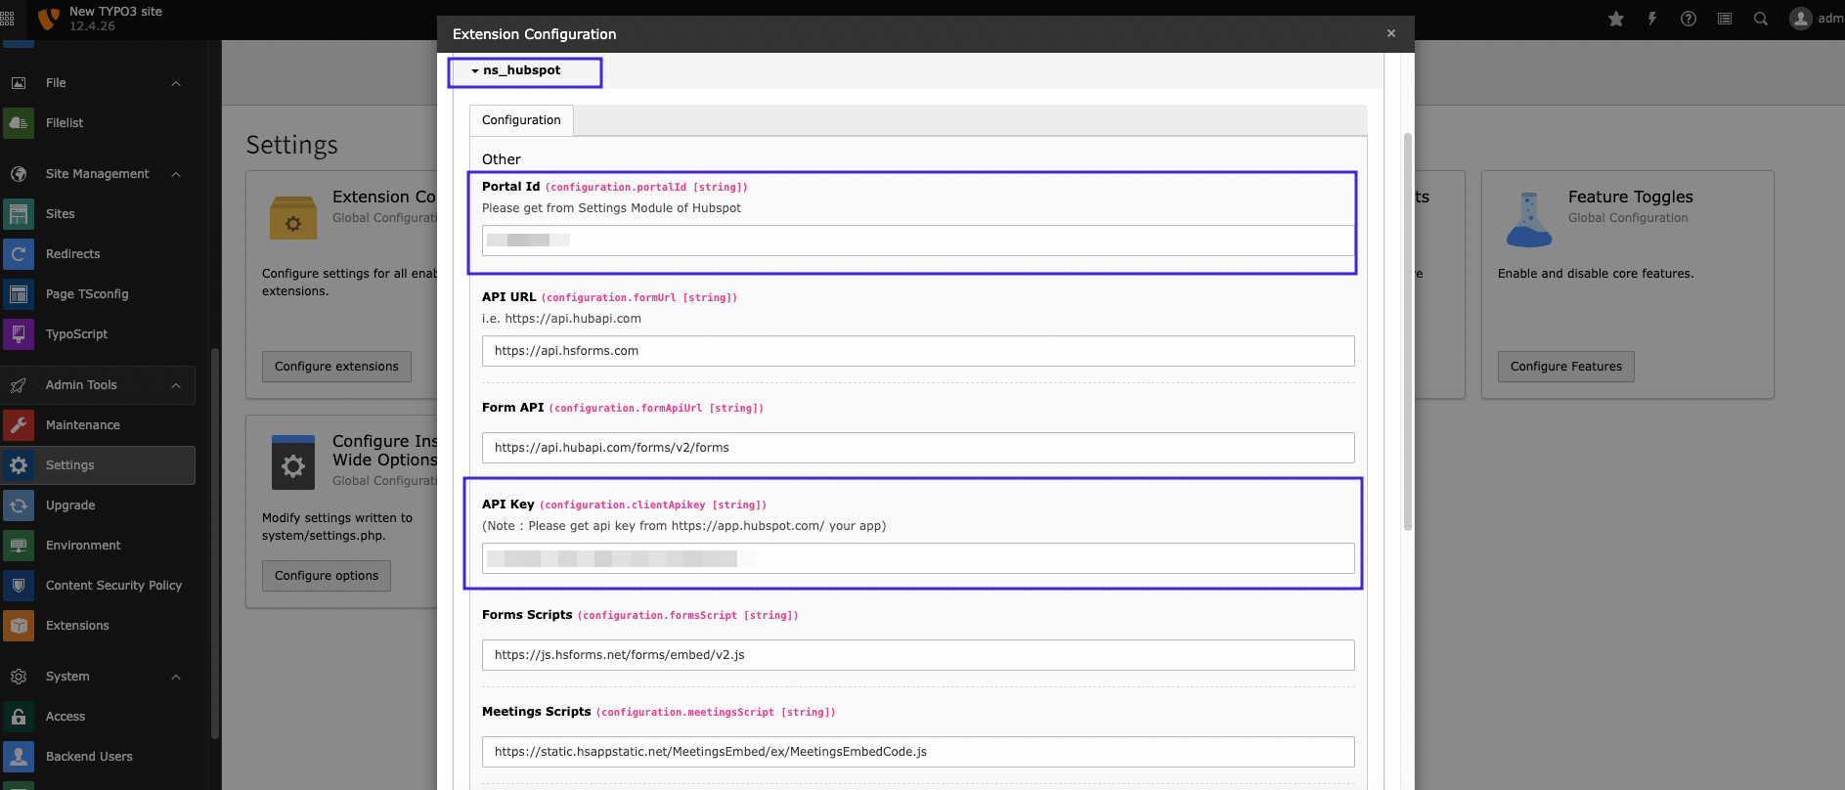Collapse the Admin Tools module group
This screenshot has width=1845, height=790.
point(176,385)
